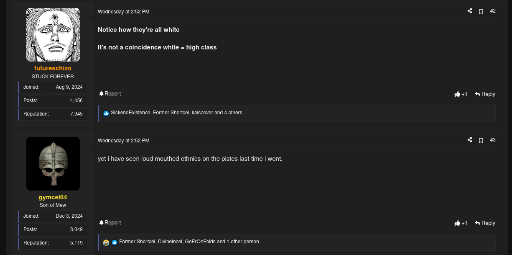Click share icon on post #3

click(470, 140)
